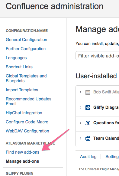This screenshot has width=119, height=176.
Task: Click the Questions add-on icon
Action: (x=88, y=123)
